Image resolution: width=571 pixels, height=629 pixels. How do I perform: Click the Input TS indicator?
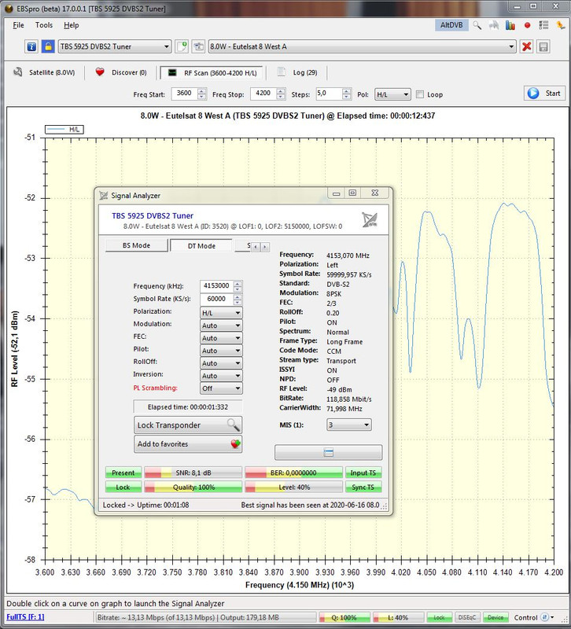363,473
